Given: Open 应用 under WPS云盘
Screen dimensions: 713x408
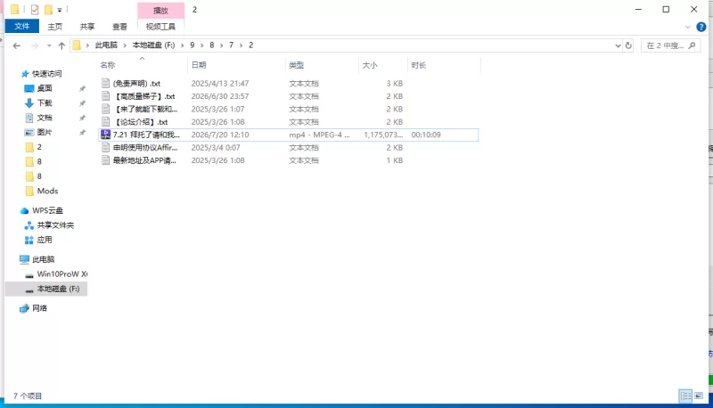Looking at the screenshot, I should point(44,240).
